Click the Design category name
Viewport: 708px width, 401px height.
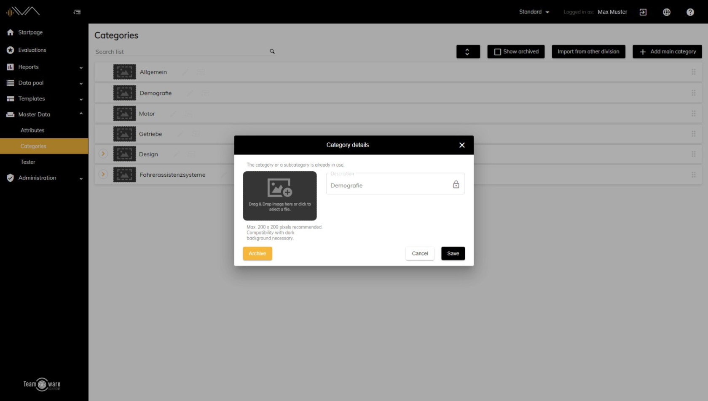(148, 154)
